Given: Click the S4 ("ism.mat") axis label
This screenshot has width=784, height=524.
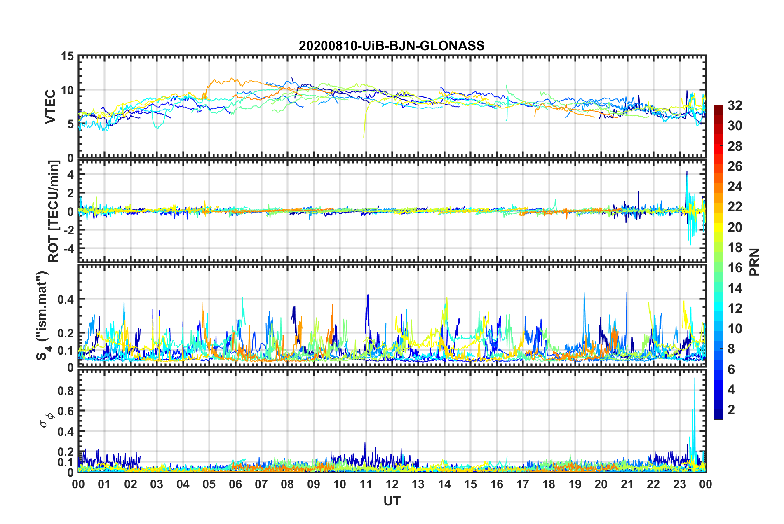Looking at the screenshot, I should click(42, 316).
